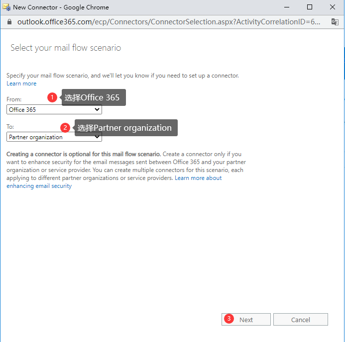The width and height of the screenshot is (345, 342).
Task: Click the Cancel button
Action: click(301, 319)
